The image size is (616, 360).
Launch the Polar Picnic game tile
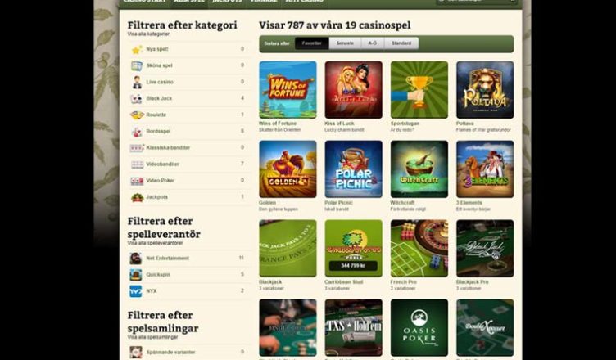click(353, 169)
